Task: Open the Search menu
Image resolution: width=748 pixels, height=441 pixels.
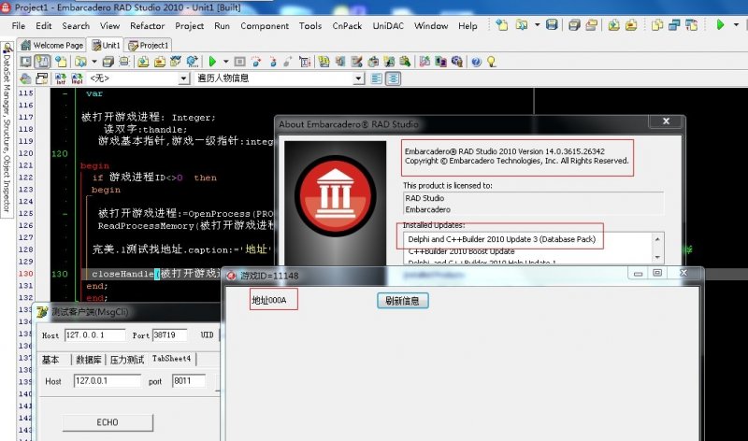Action: click(x=76, y=26)
